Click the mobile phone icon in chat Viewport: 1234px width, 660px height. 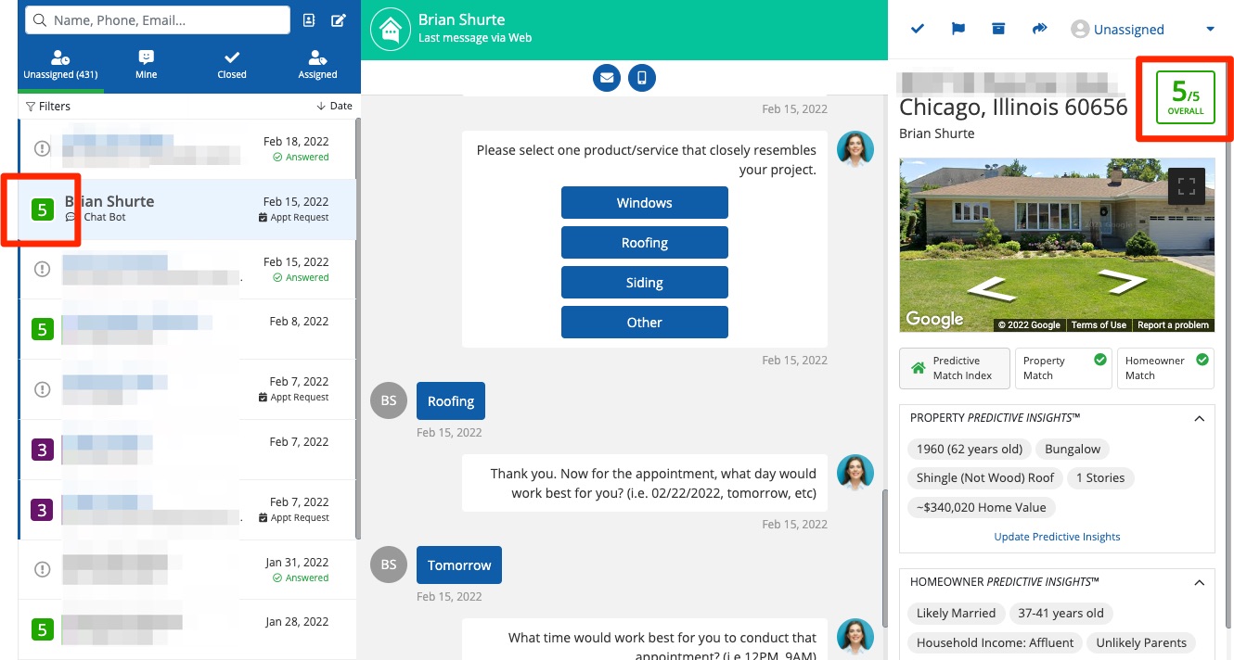coord(642,78)
